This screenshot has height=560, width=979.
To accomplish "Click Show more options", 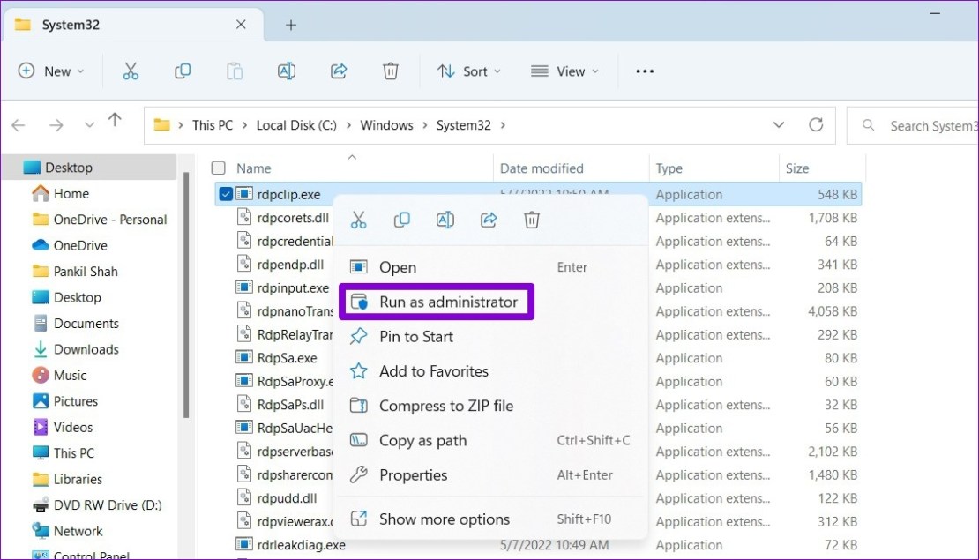I will pos(490,519).
